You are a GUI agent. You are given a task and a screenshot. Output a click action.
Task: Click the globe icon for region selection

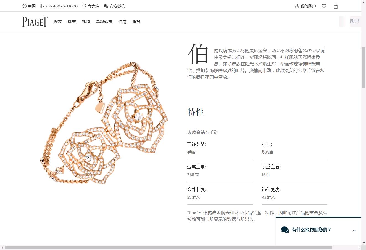[x=24, y=6]
